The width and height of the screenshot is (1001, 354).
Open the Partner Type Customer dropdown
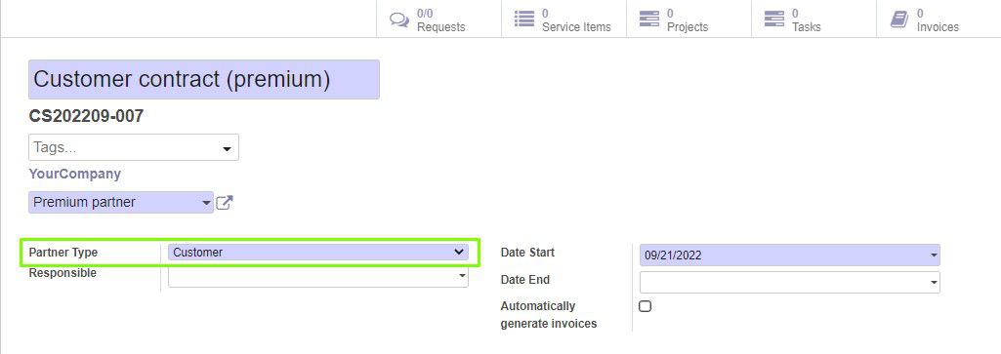[x=318, y=252]
